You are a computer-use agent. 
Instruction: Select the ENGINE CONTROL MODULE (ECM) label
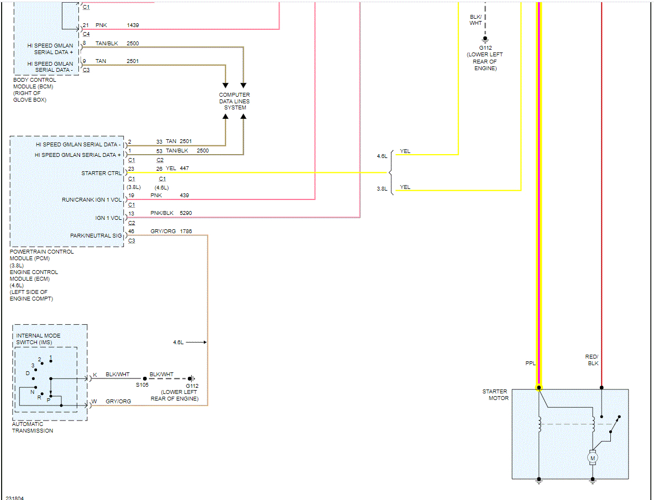click(x=34, y=275)
